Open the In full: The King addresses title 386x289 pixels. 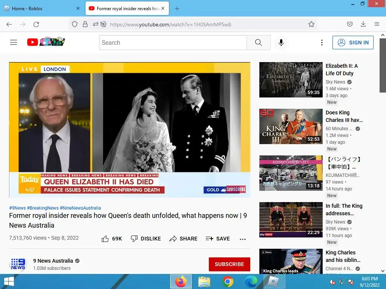pos(344,210)
